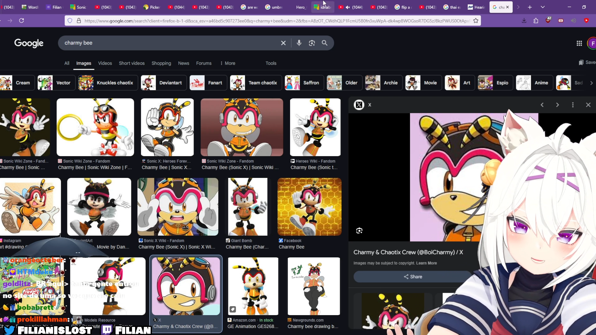
Task: Clear the search box with X icon
Action: pos(283,43)
